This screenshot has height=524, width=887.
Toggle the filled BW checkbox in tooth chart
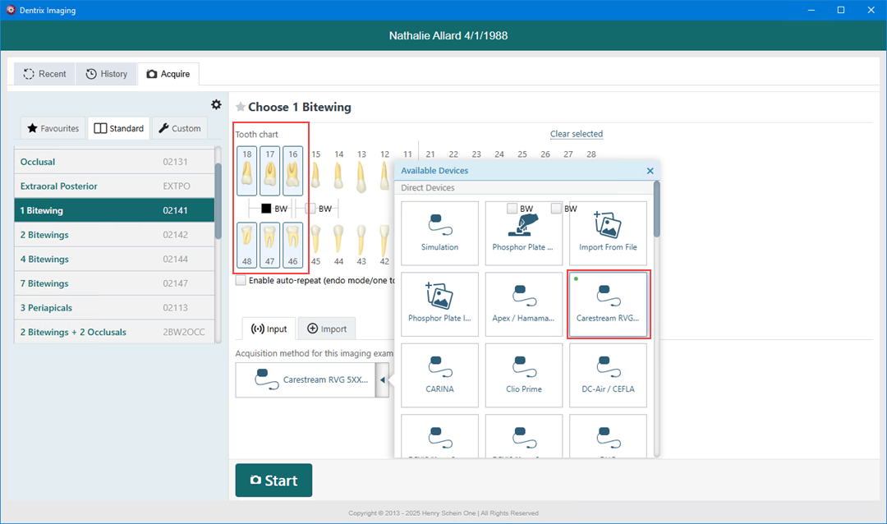[x=266, y=209]
